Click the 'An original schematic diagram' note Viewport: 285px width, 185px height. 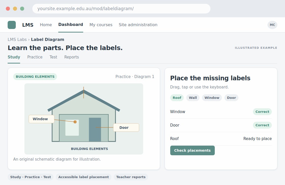pyautogui.click(x=57, y=159)
